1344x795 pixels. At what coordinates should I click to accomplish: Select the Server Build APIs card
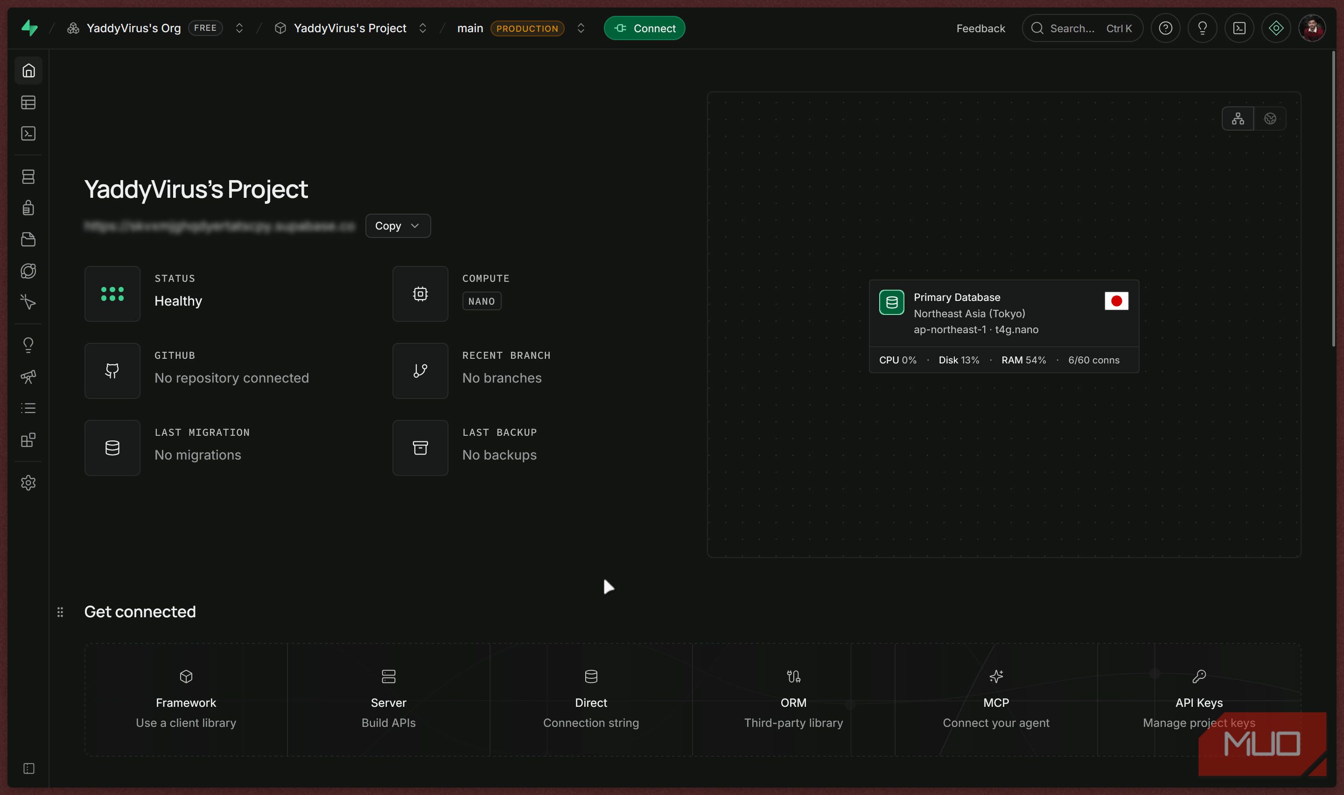pos(388,700)
